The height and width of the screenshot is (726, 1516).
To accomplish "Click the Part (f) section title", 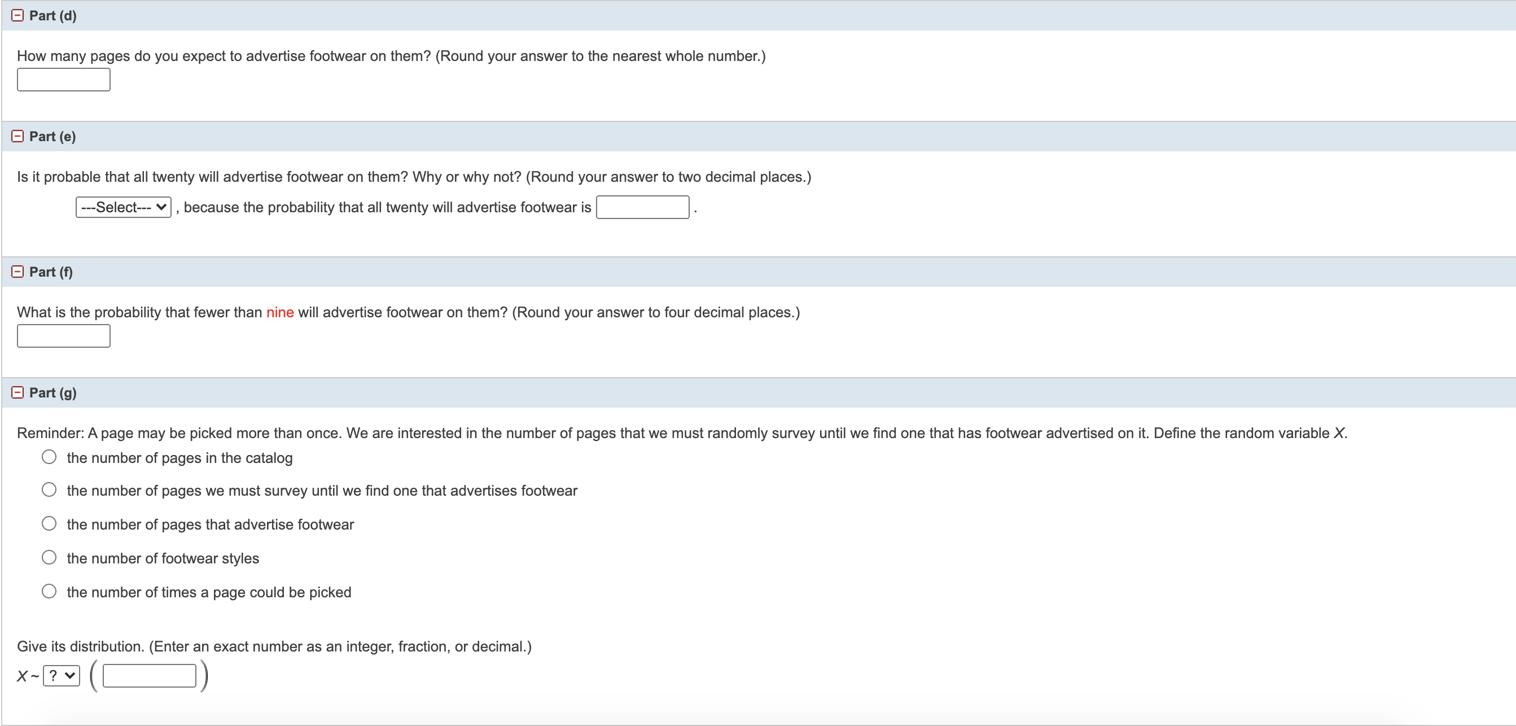I will pos(51,272).
